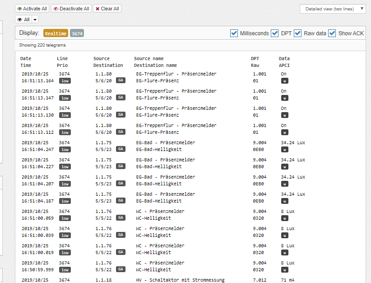
Task: Toggle the Show ACK checkbox
Action: tap(332, 33)
